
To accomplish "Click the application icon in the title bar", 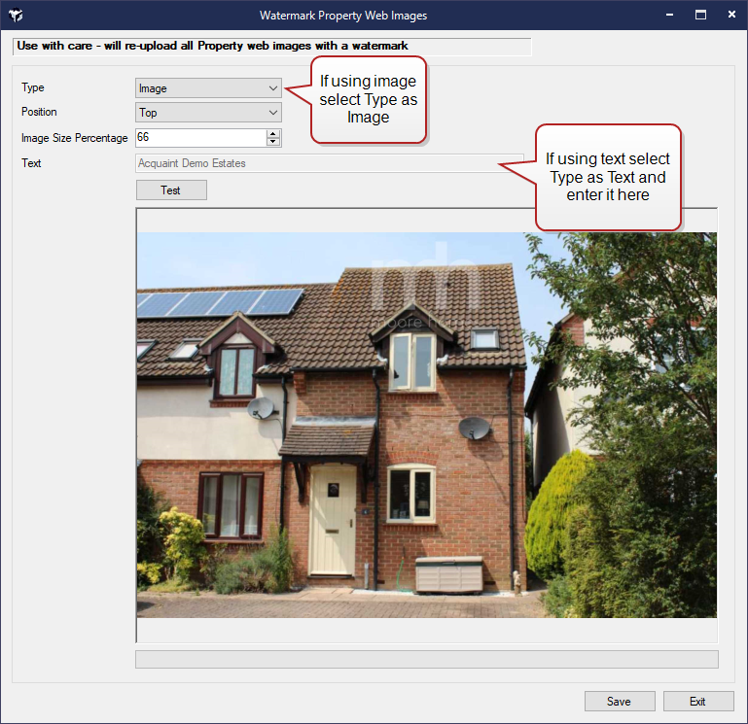I will coord(16,16).
